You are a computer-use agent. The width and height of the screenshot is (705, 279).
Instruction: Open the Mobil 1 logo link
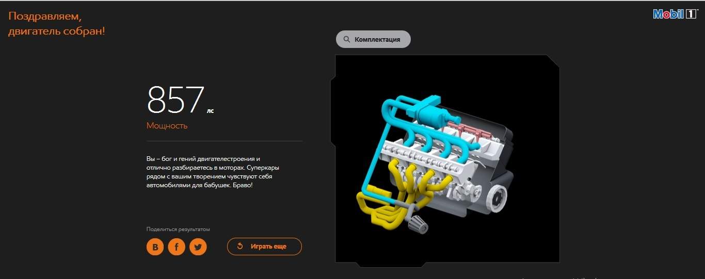[675, 14]
